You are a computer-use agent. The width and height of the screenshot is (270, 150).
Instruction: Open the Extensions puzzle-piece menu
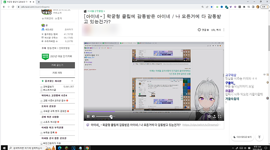point(244,7)
